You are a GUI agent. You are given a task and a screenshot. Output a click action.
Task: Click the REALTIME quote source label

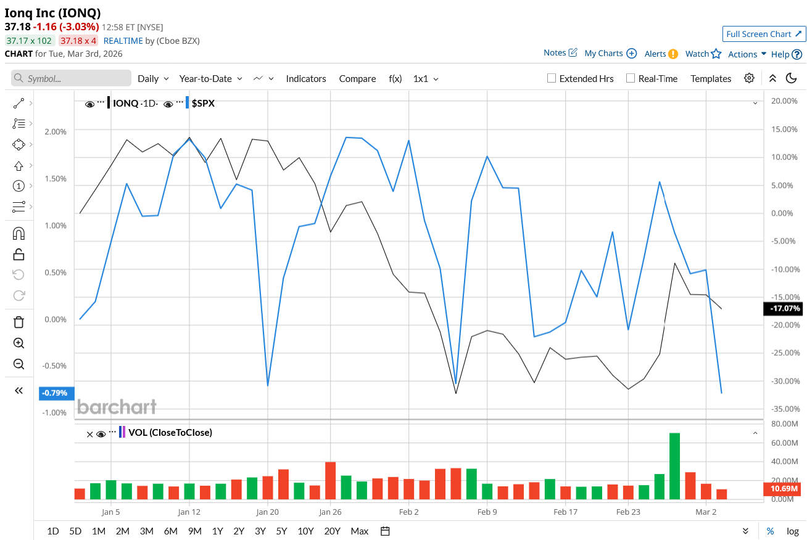(x=123, y=41)
